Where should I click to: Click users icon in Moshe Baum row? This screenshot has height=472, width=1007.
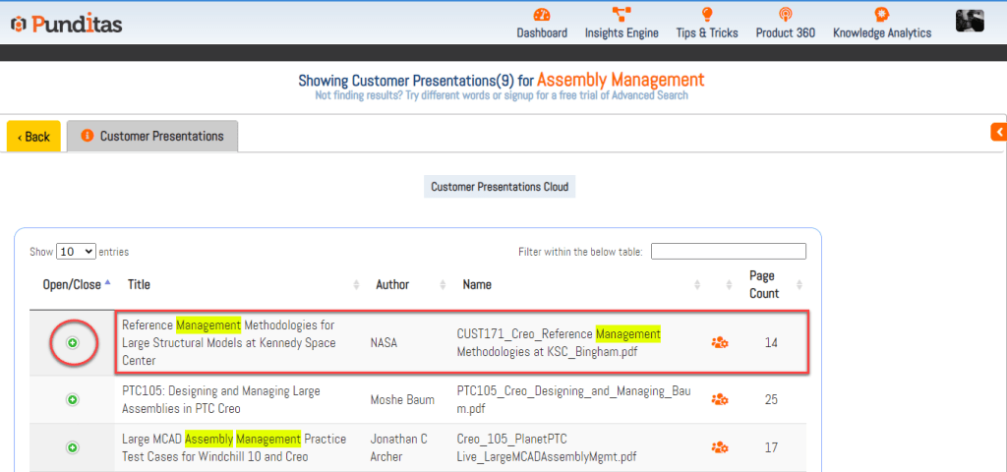click(720, 399)
